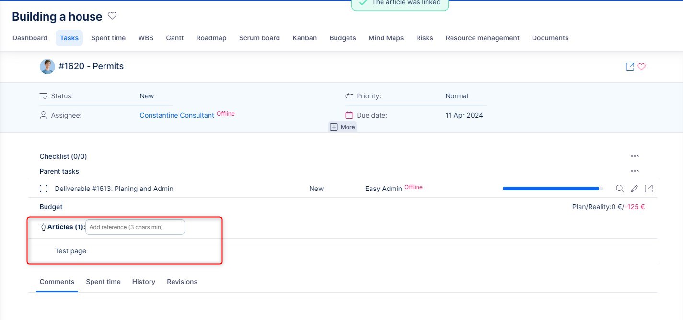The width and height of the screenshot is (683, 320).
Task: Click the heart icon beside project title
Action: point(112,16)
